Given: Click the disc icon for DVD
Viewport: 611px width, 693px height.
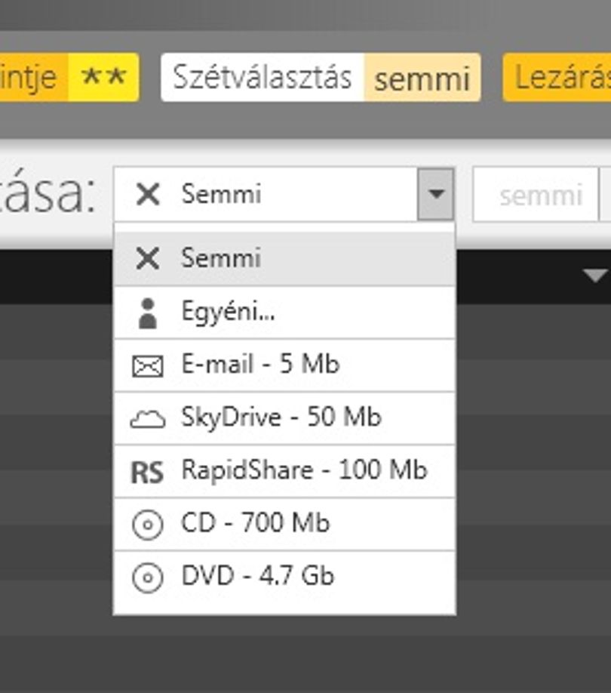Looking at the screenshot, I should coord(148,577).
